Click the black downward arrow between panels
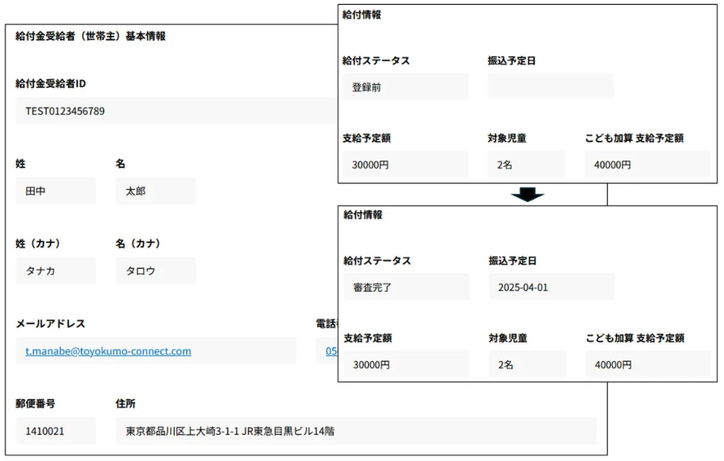 pos(527,194)
